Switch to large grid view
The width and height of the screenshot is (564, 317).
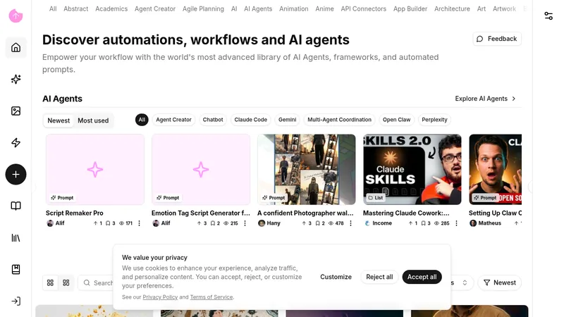[50, 283]
